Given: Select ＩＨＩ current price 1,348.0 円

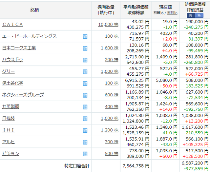Looking at the screenshot, I should [x=167, y=127].
